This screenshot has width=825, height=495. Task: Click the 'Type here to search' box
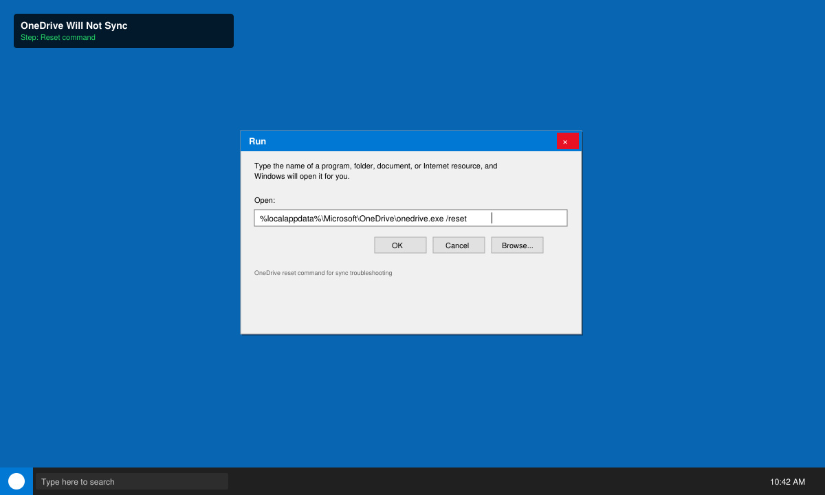[x=132, y=481]
